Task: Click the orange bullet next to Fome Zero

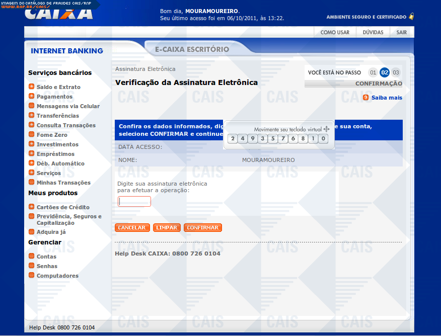Action: pos(31,135)
